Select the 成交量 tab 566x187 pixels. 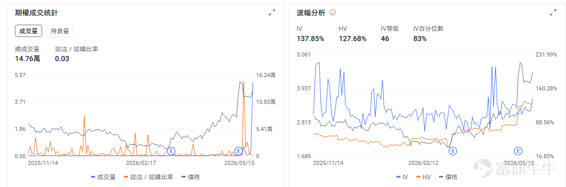click(28, 31)
